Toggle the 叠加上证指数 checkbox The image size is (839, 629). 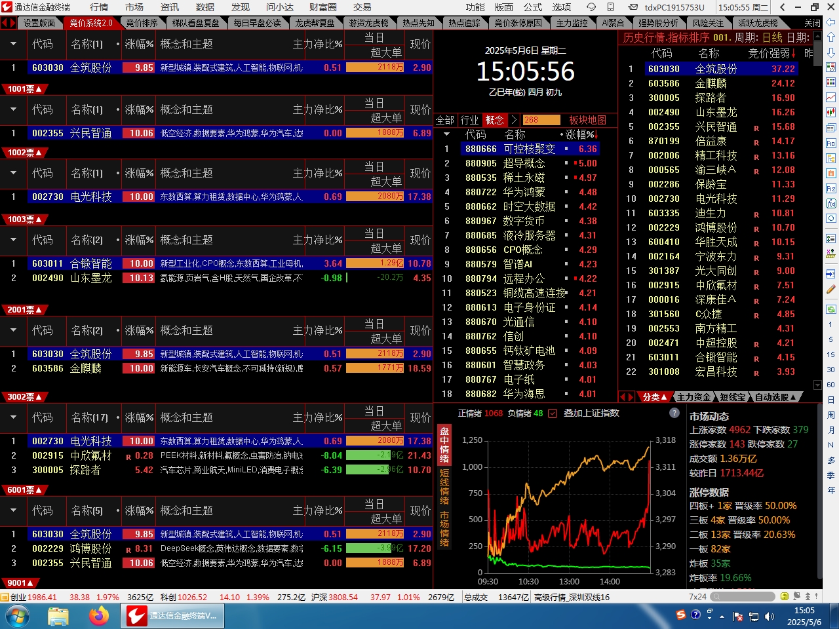click(552, 413)
